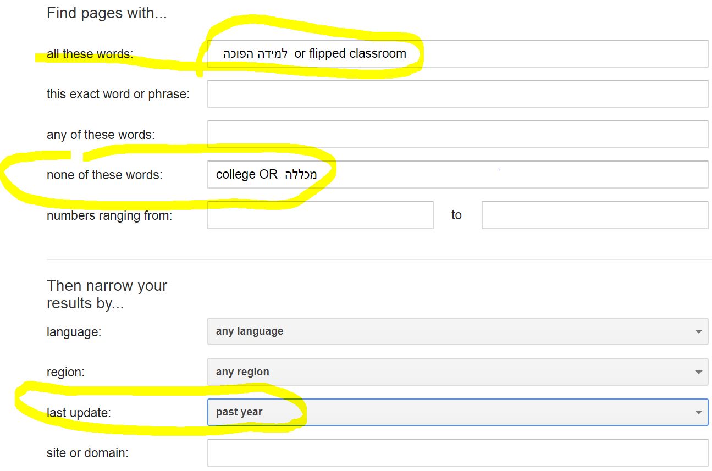Open the language dropdown showing 'any language'
The image size is (712, 471).
click(457, 331)
